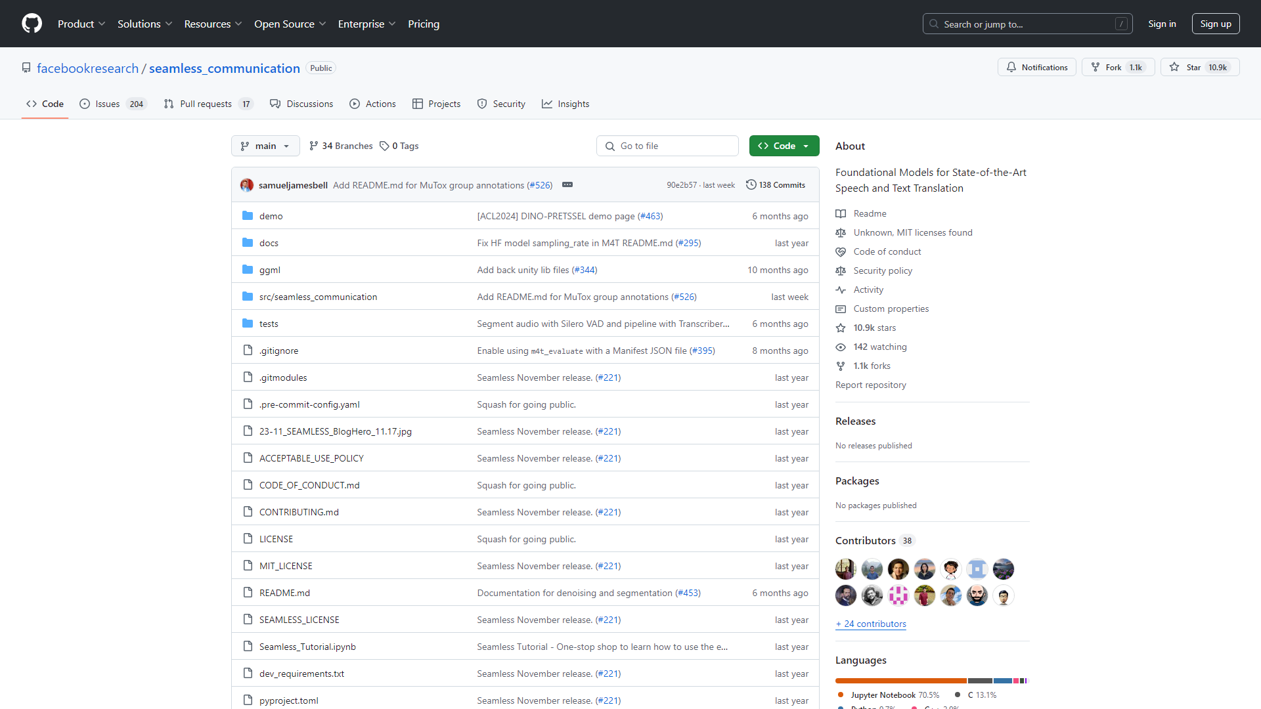This screenshot has height=709, width=1261.
Task: Click the Issues icon with count 204
Action: click(x=112, y=104)
